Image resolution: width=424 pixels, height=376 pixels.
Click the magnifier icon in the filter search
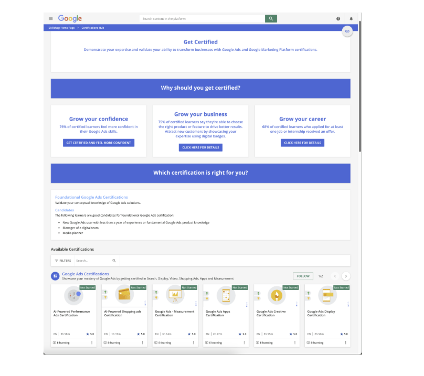click(114, 261)
